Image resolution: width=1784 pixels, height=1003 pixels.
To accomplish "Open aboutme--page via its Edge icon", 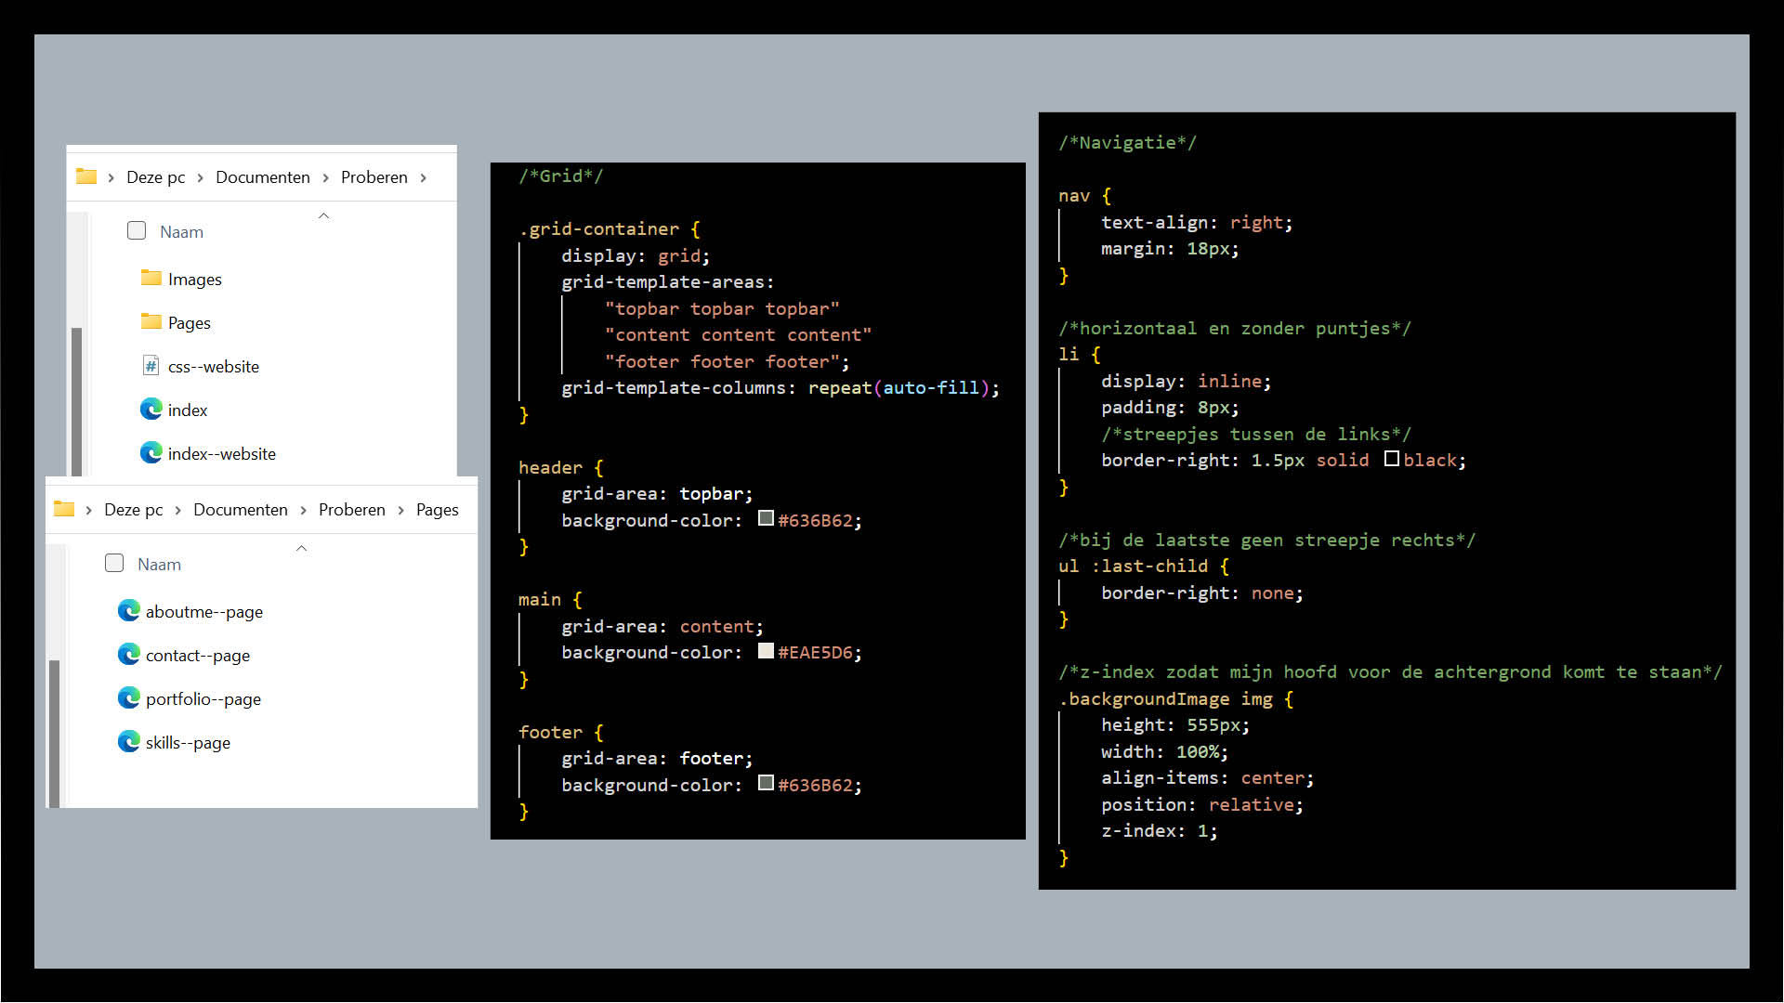I will (x=129, y=610).
